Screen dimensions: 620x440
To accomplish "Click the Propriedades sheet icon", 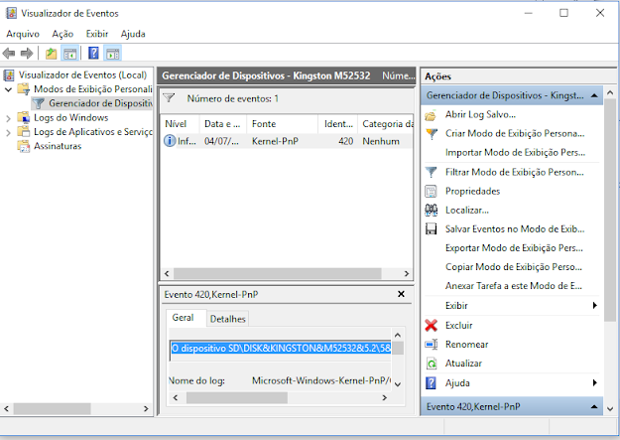I will 431,192.
